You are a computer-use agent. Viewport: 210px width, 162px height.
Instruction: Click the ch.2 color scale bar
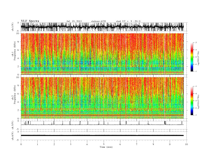pos(192,101)
